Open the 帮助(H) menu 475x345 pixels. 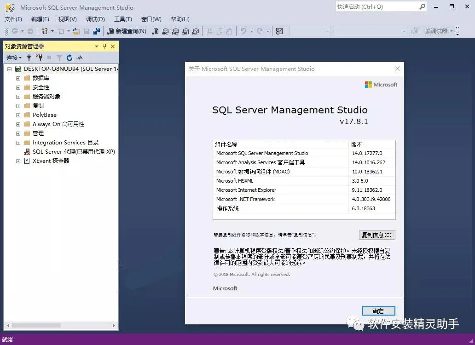coord(180,19)
